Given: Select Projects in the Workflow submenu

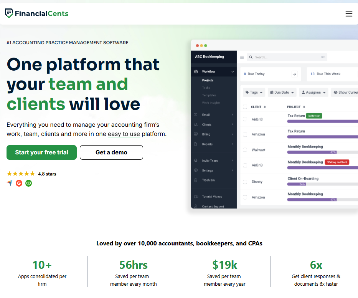Looking at the screenshot, I should coord(208,80).
